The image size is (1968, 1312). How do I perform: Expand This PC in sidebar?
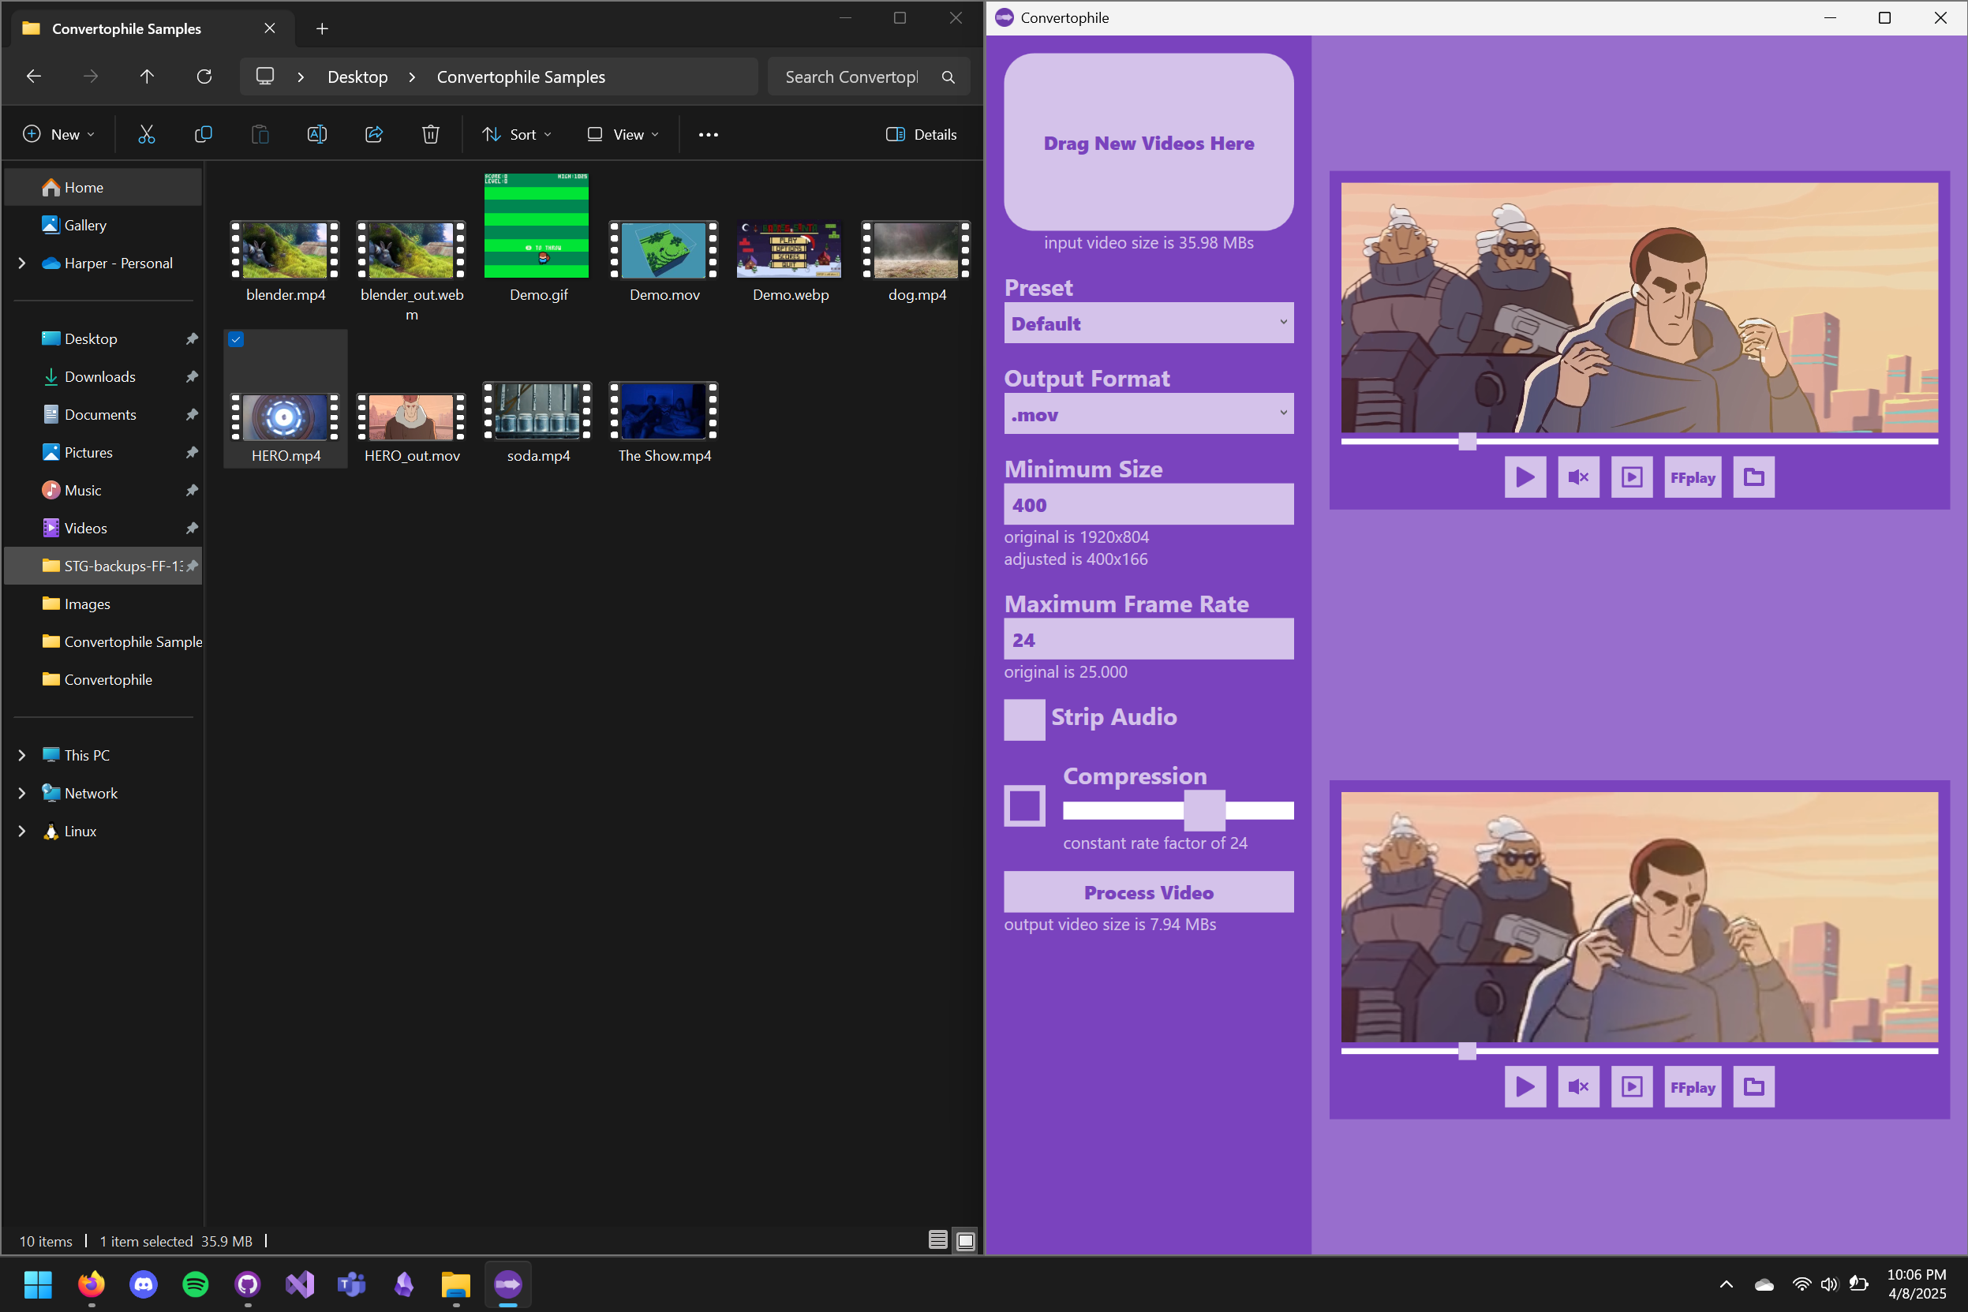click(23, 755)
